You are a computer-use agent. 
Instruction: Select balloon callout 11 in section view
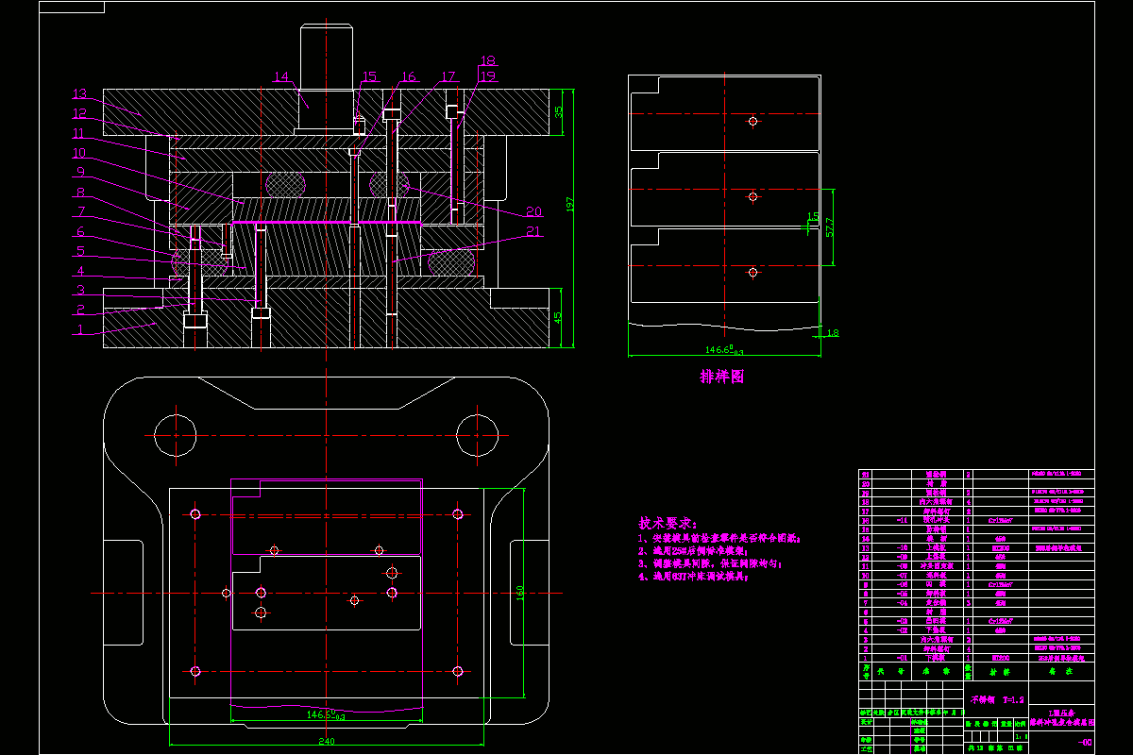coord(79,133)
